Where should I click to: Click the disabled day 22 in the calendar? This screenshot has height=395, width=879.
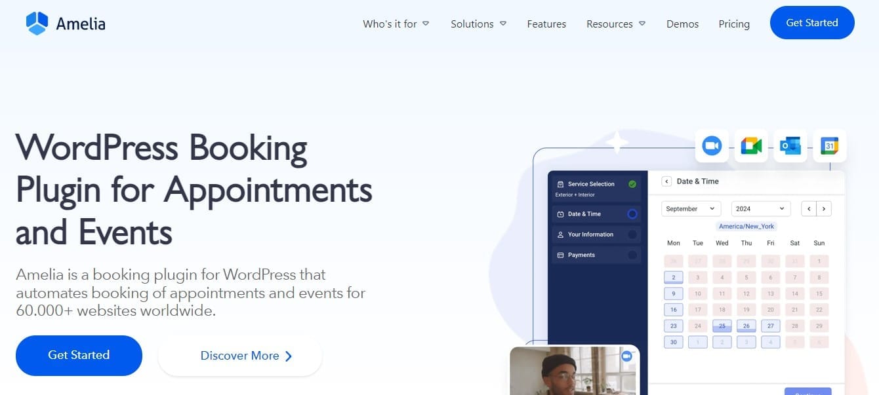pyautogui.click(x=819, y=310)
